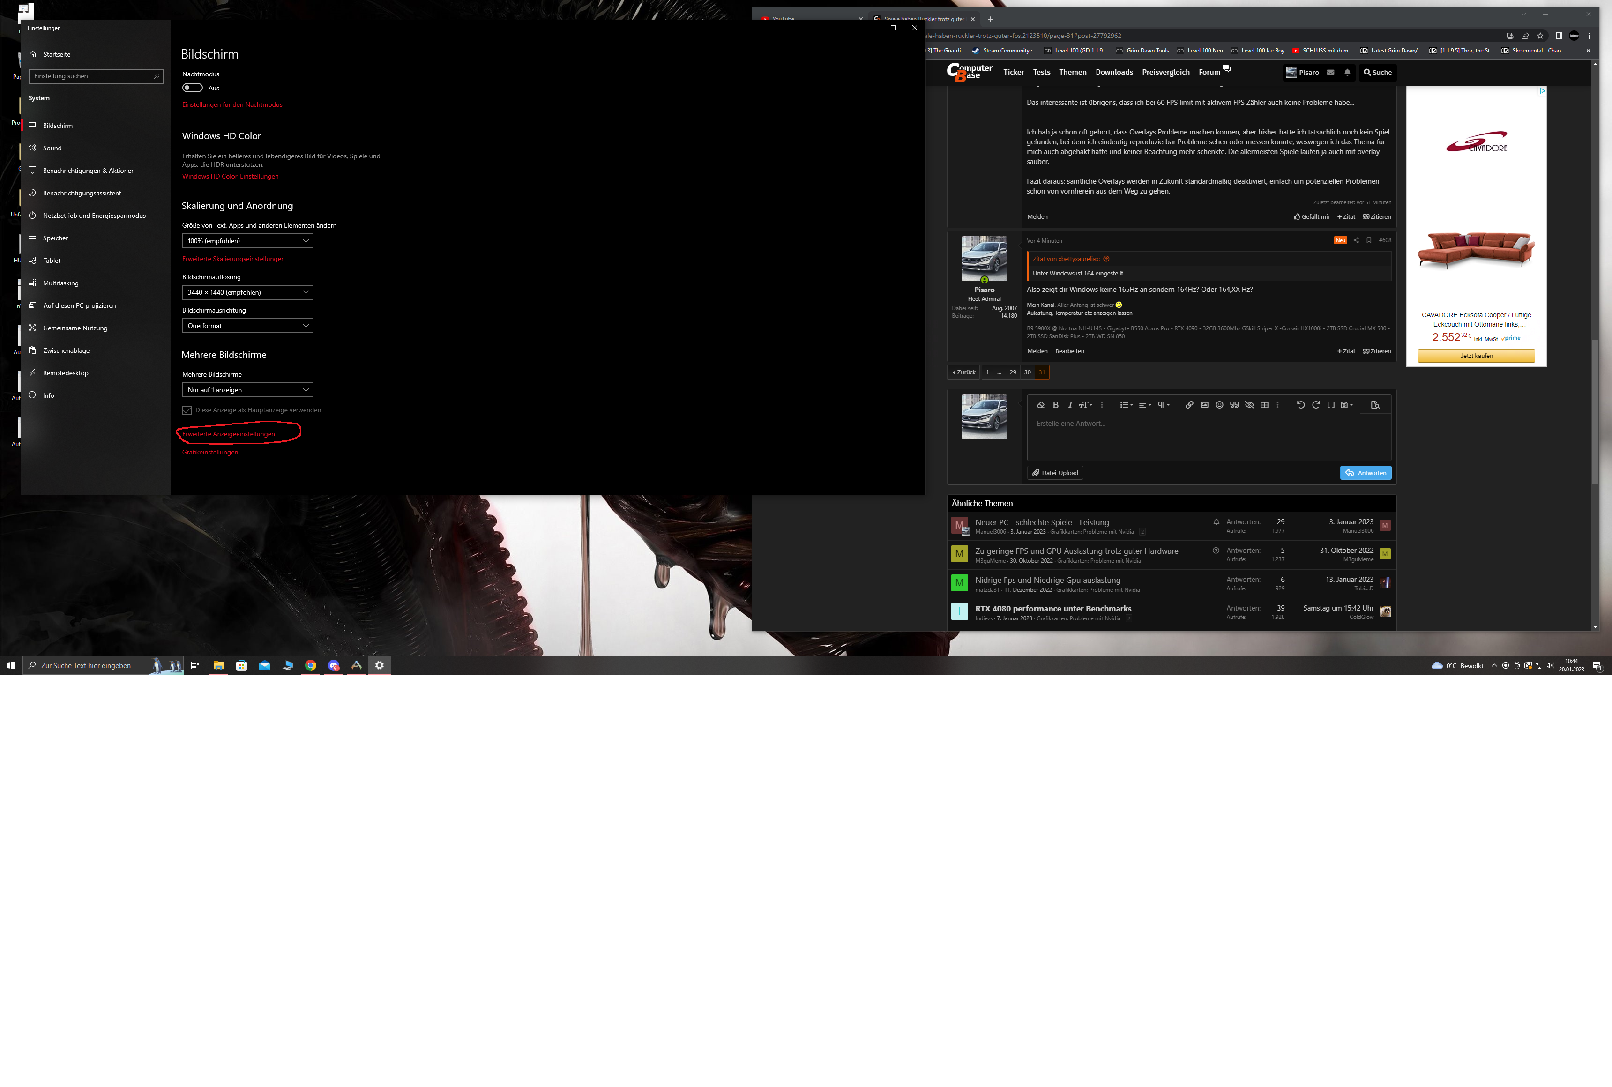The height and width of the screenshot is (1087, 1612).
Task: Expand the Nur auf 1 anzeigen dropdown
Action: click(x=247, y=390)
